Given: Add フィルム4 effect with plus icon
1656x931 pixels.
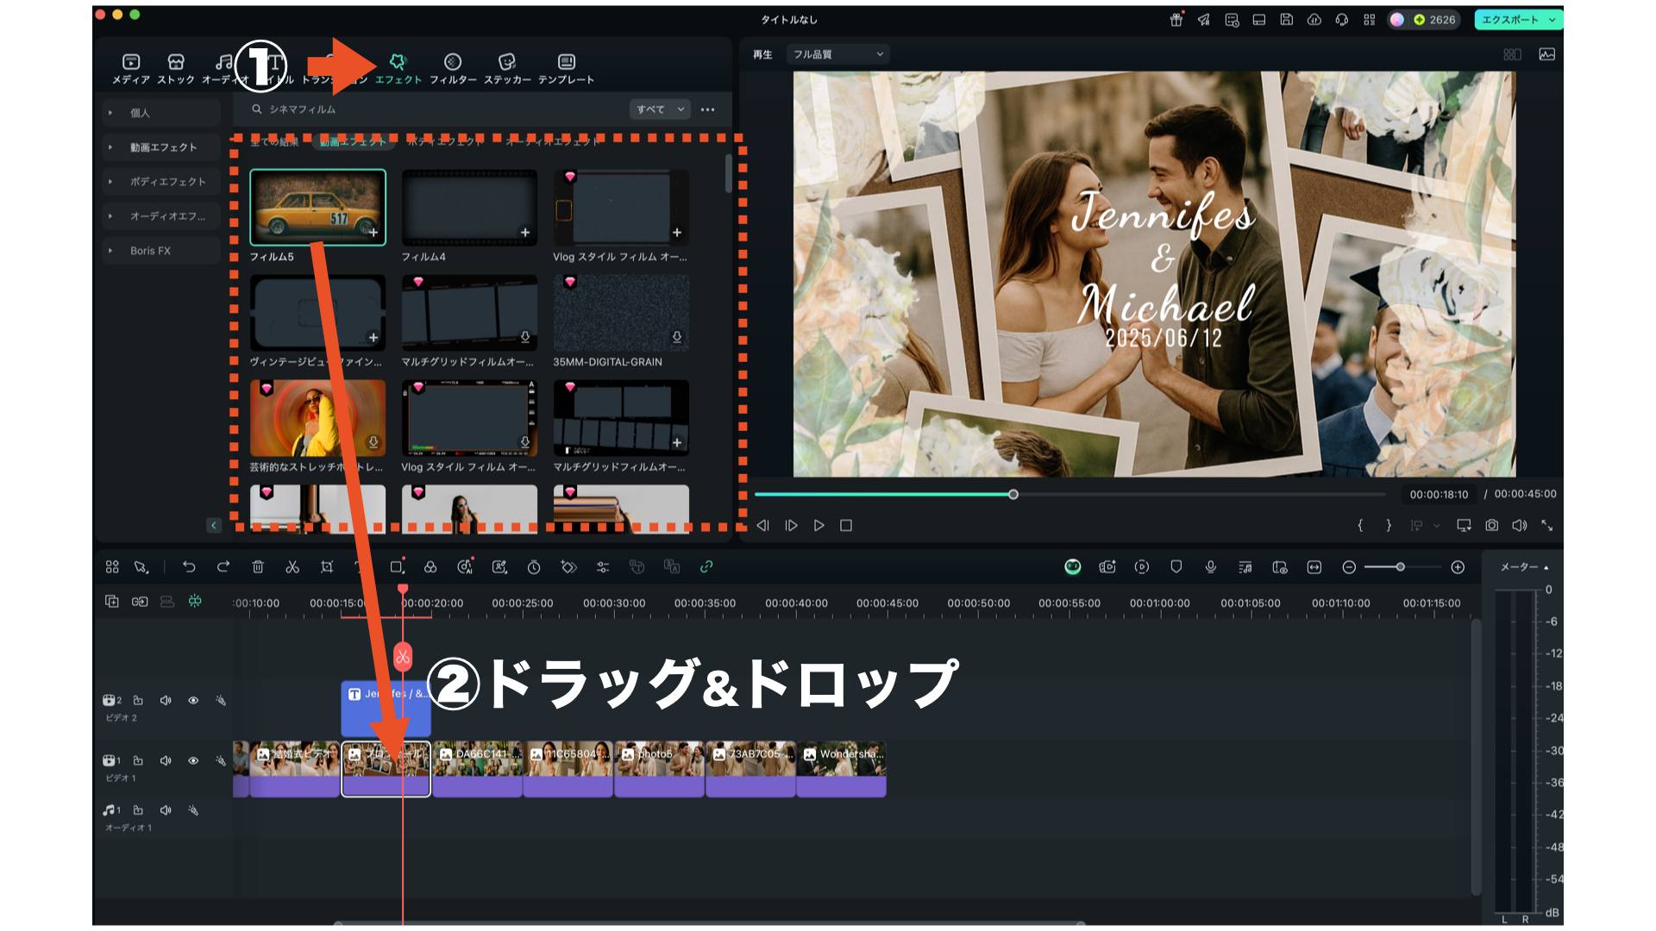Looking at the screenshot, I should [524, 233].
